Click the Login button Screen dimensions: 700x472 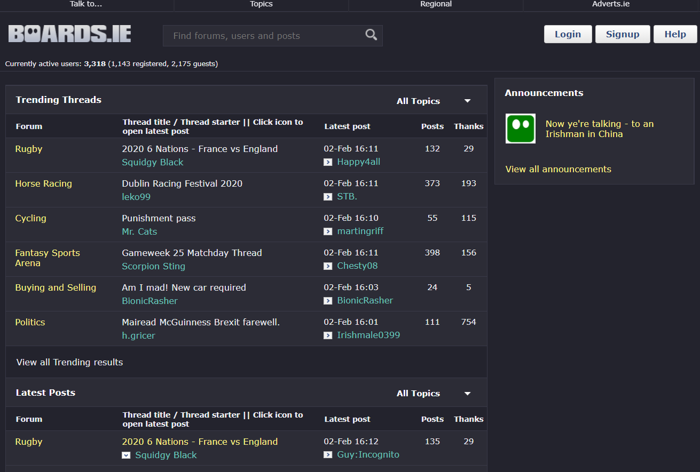click(x=568, y=34)
